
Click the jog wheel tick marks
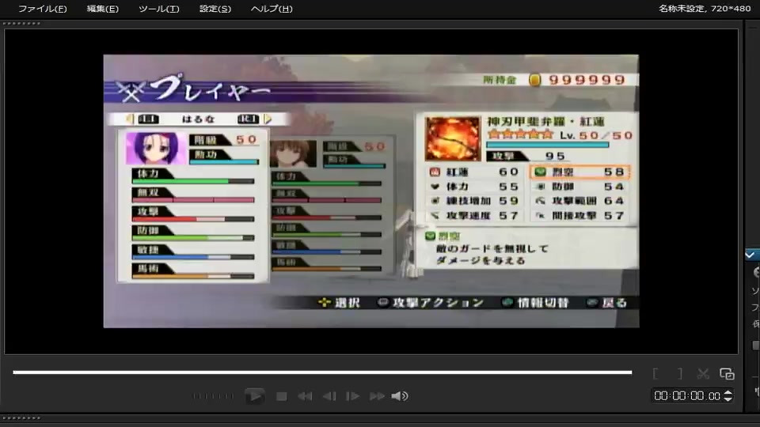[212, 396]
